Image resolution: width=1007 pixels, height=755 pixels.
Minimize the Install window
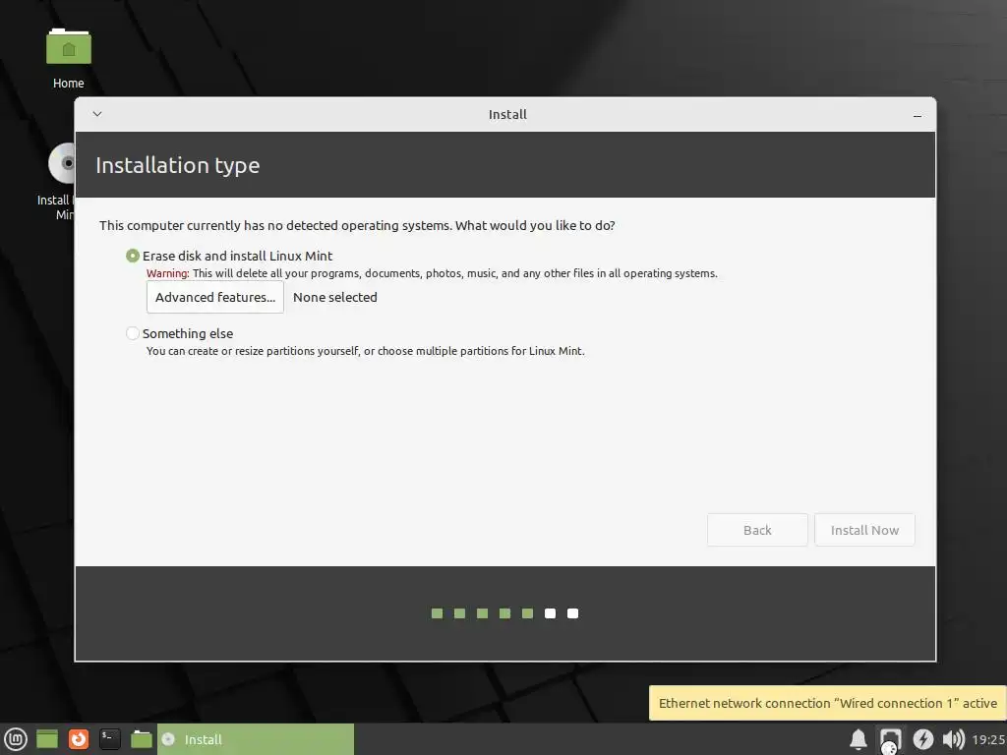[918, 116]
